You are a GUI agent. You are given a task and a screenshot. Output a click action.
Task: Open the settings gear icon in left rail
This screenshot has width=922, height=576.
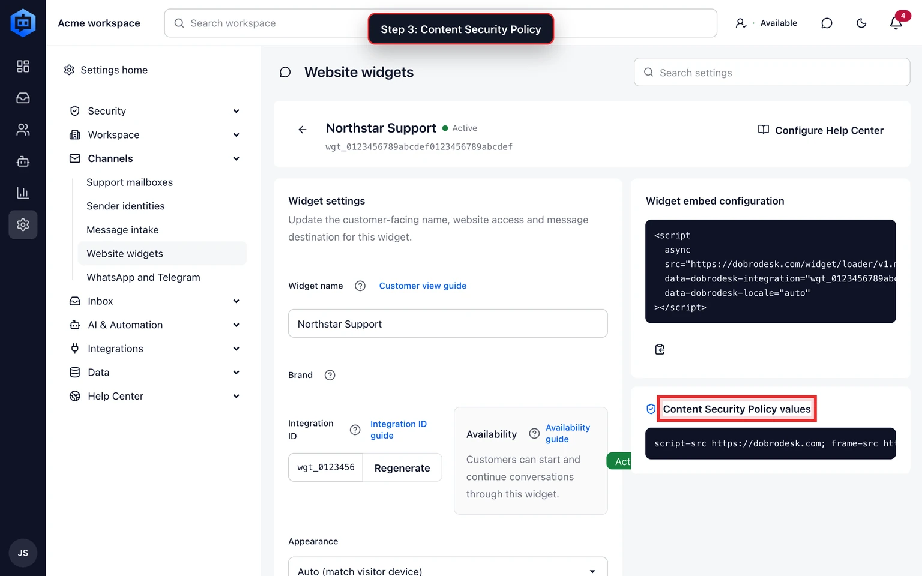pyautogui.click(x=23, y=224)
